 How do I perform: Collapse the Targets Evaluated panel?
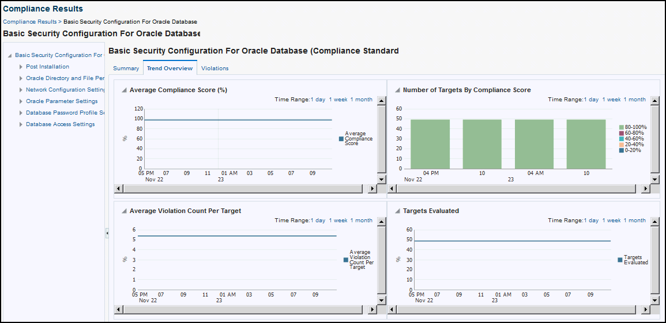[x=397, y=211]
